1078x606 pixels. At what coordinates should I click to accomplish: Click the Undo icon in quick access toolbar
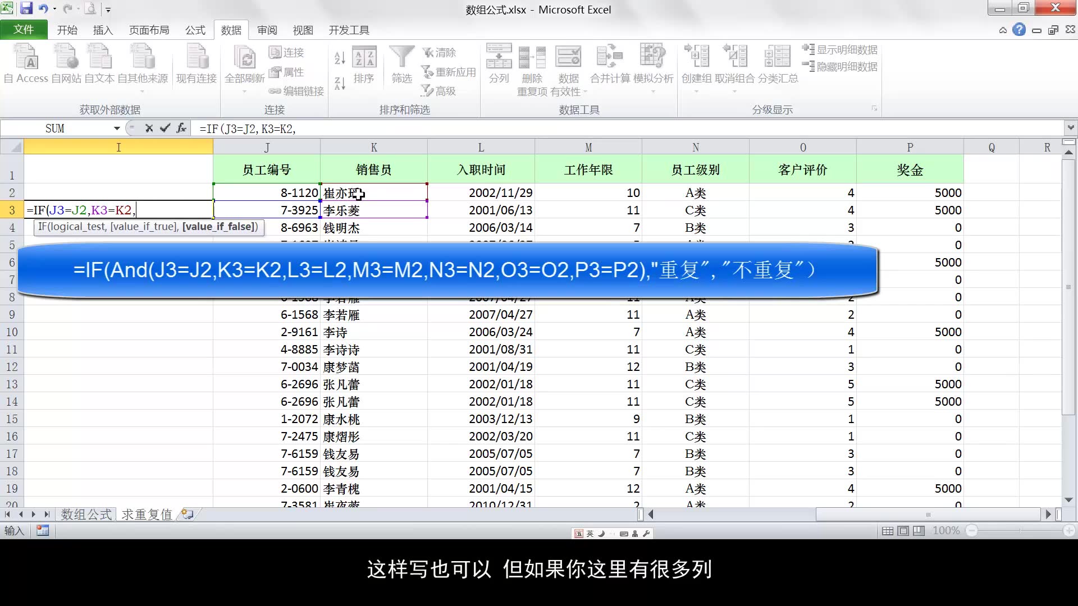point(43,8)
